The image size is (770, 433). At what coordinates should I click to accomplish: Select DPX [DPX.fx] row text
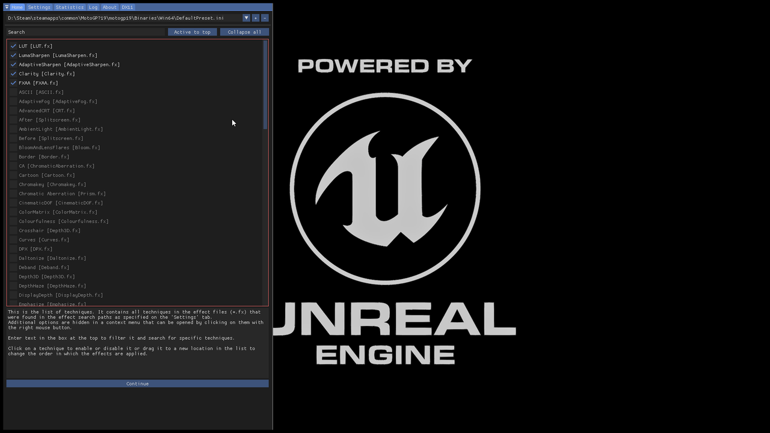point(35,249)
